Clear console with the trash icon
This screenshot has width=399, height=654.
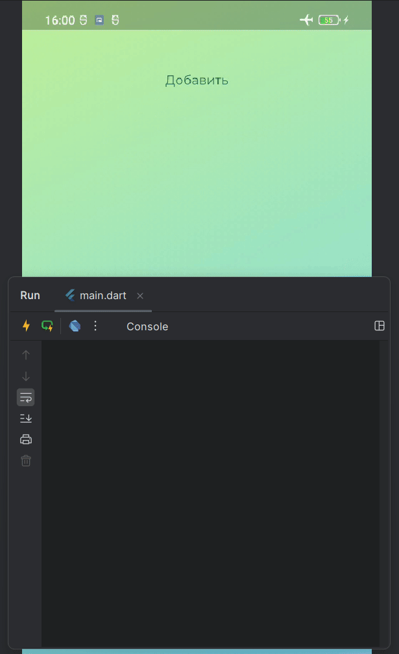[x=26, y=461]
